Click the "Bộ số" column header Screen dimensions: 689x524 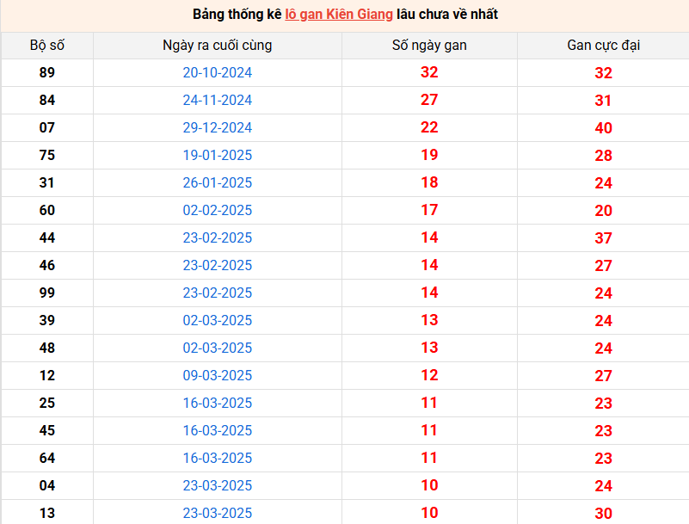coord(46,46)
